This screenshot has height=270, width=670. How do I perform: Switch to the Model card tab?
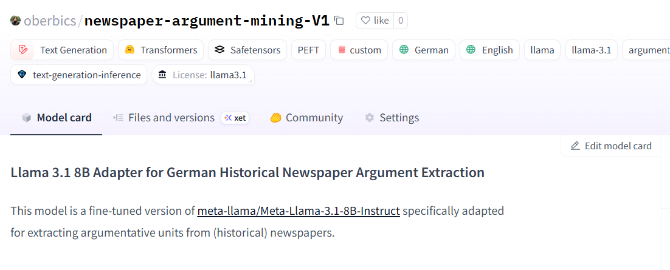[x=57, y=118]
